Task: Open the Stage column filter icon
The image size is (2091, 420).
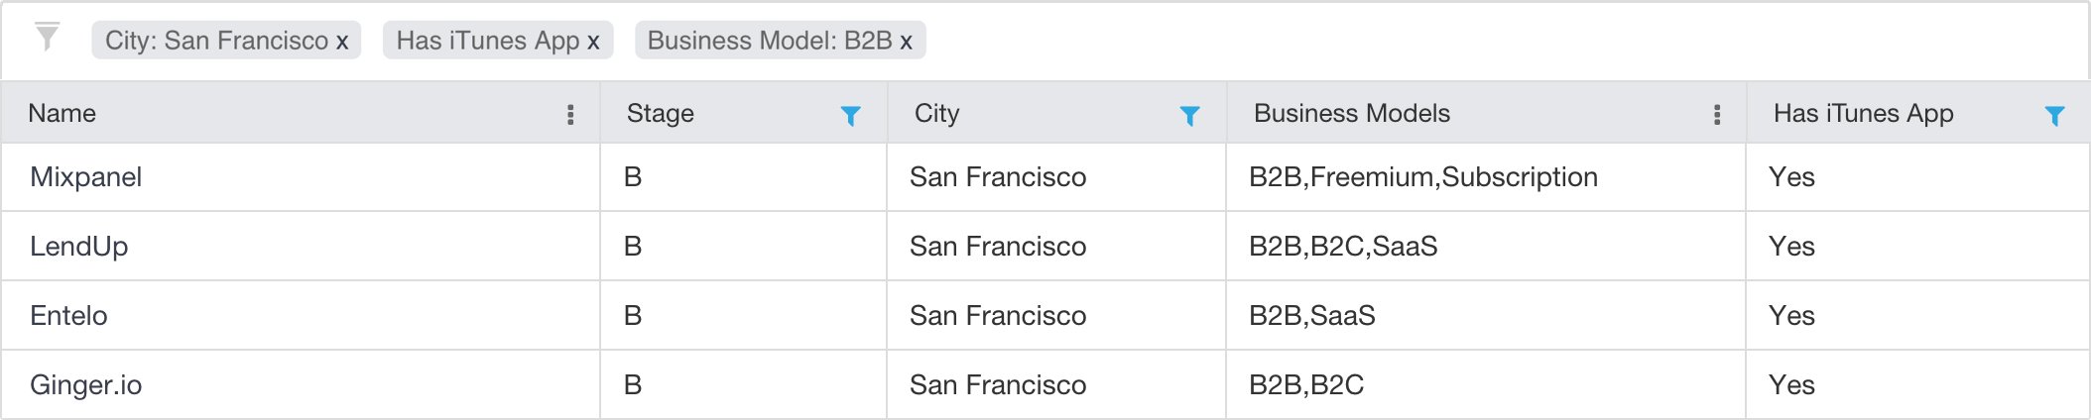Action: pyautogui.click(x=850, y=116)
